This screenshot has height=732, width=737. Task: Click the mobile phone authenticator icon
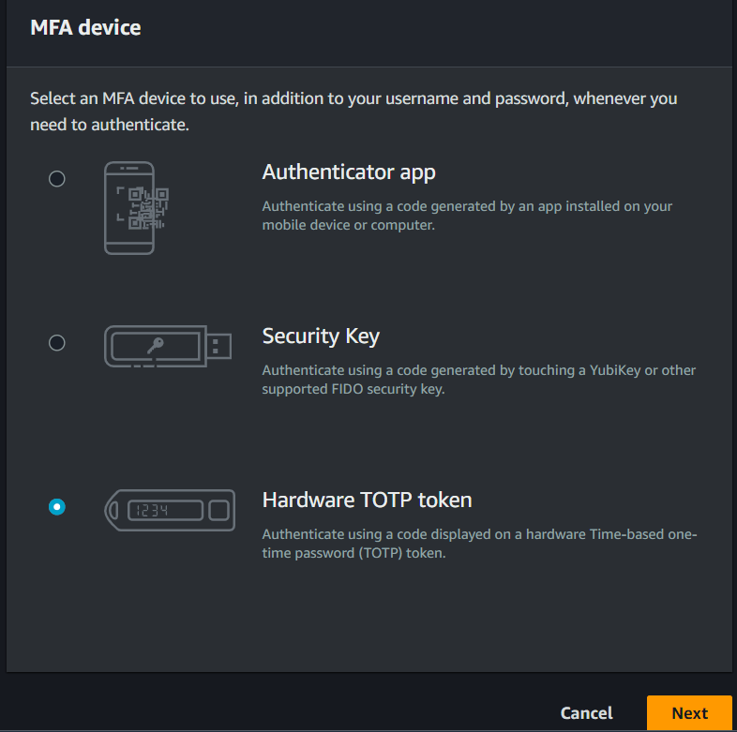pyautogui.click(x=128, y=208)
